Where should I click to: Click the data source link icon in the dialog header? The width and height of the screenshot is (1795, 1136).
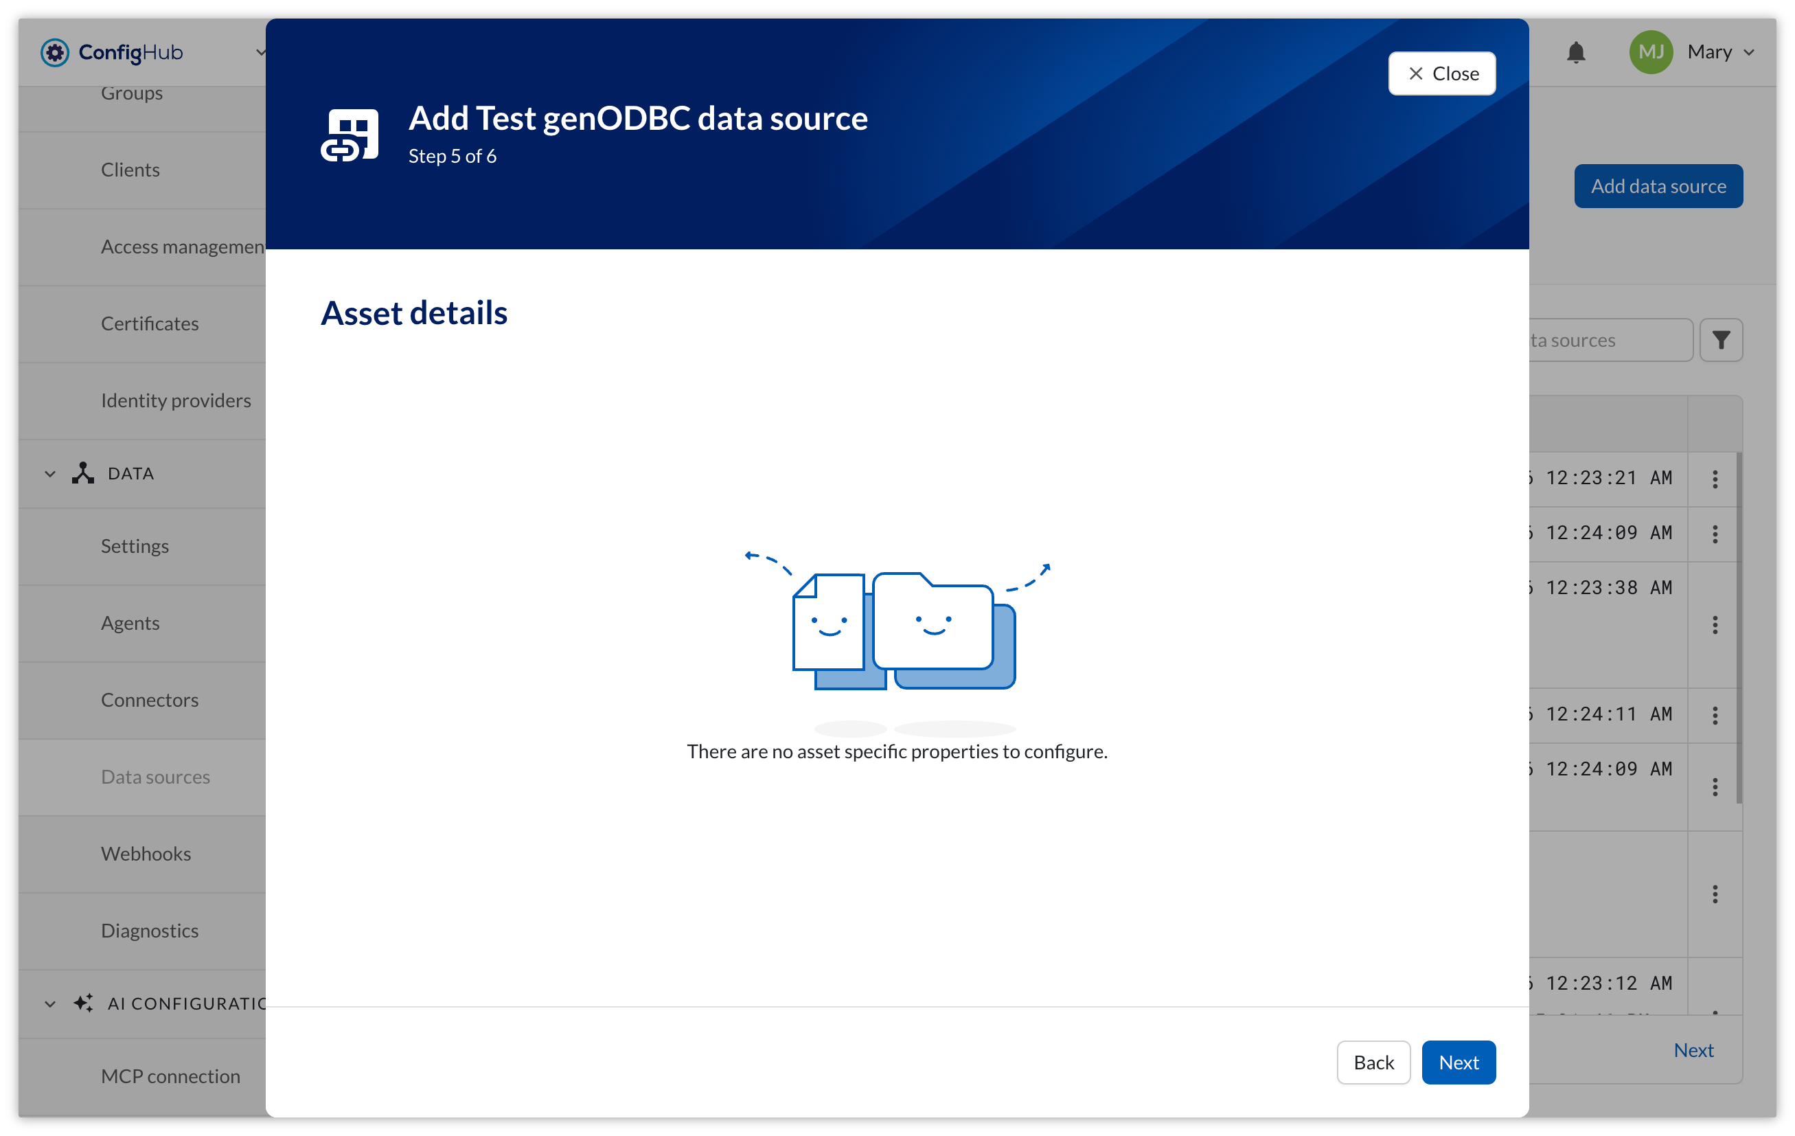[350, 135]
